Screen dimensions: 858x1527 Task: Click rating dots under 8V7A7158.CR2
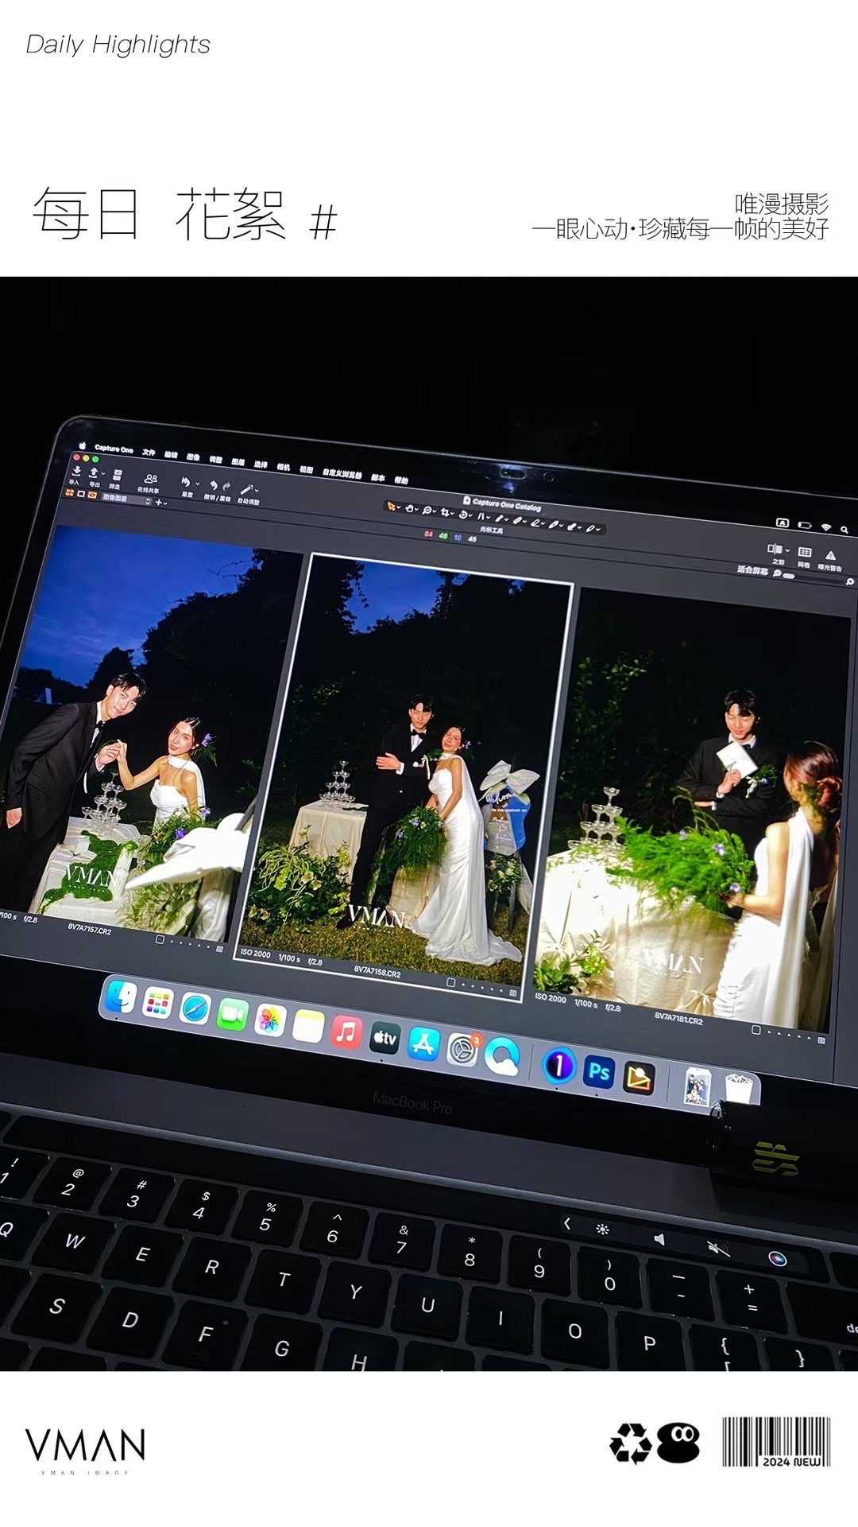click(482, 989)
